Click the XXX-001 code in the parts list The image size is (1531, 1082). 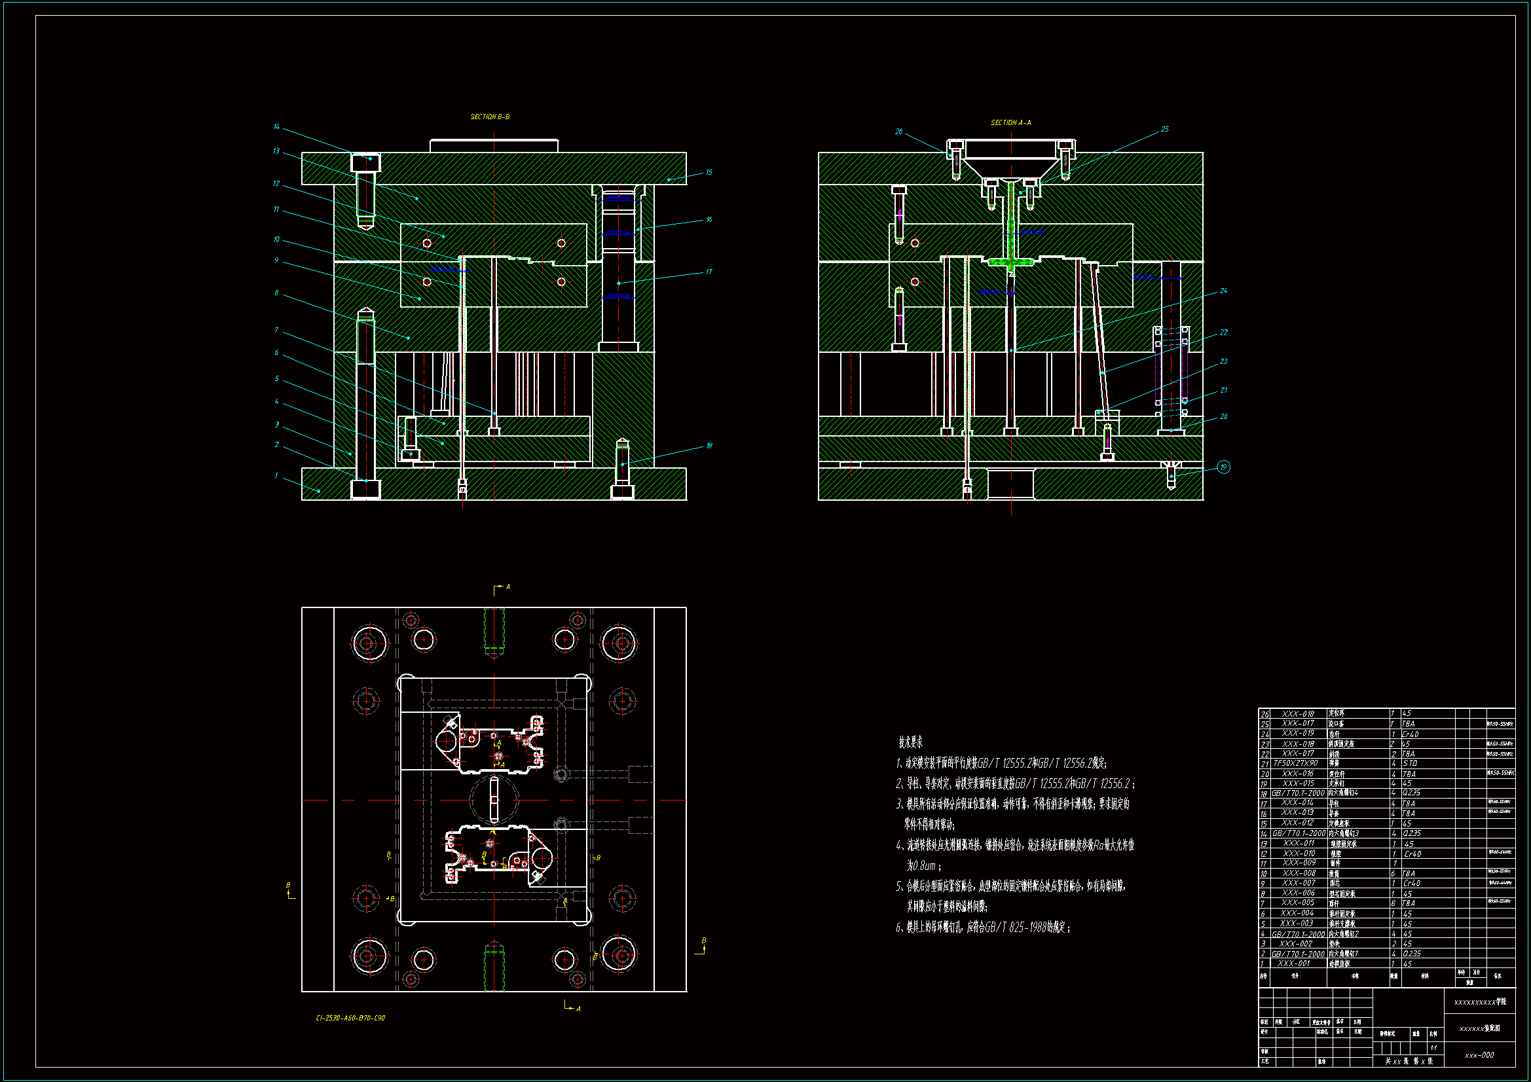[x=1293, y=964]
